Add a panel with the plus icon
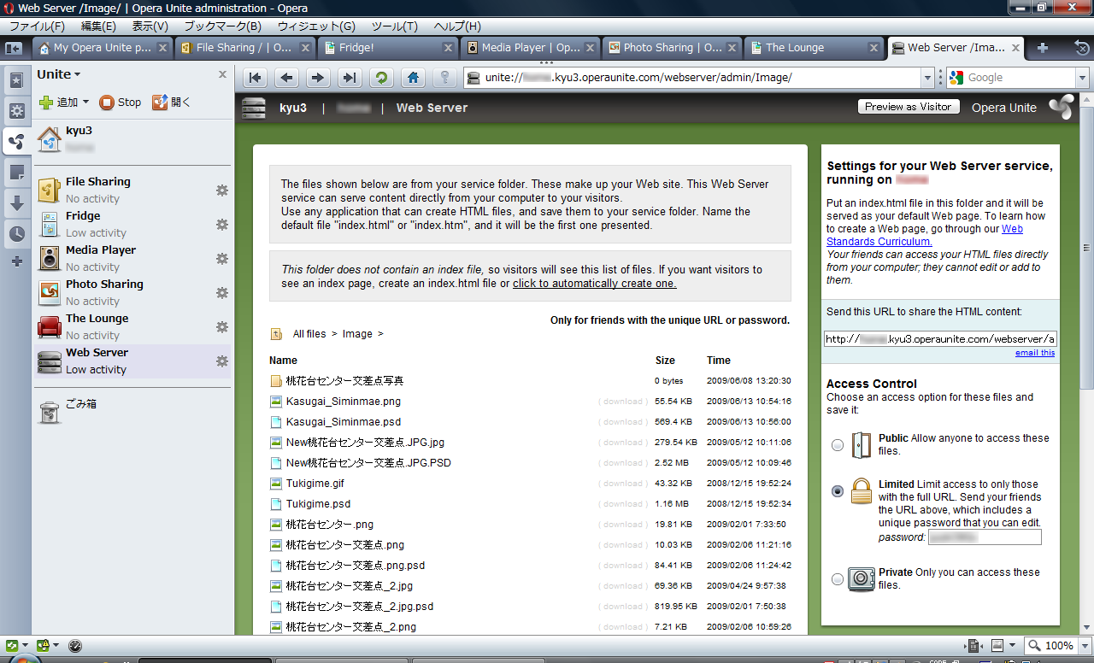The image size is (1094, 663). coord(16,261)
